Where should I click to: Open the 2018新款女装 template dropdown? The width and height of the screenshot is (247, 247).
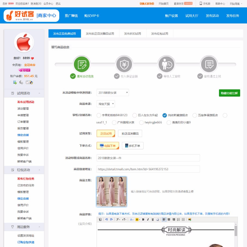click(113, 93)
